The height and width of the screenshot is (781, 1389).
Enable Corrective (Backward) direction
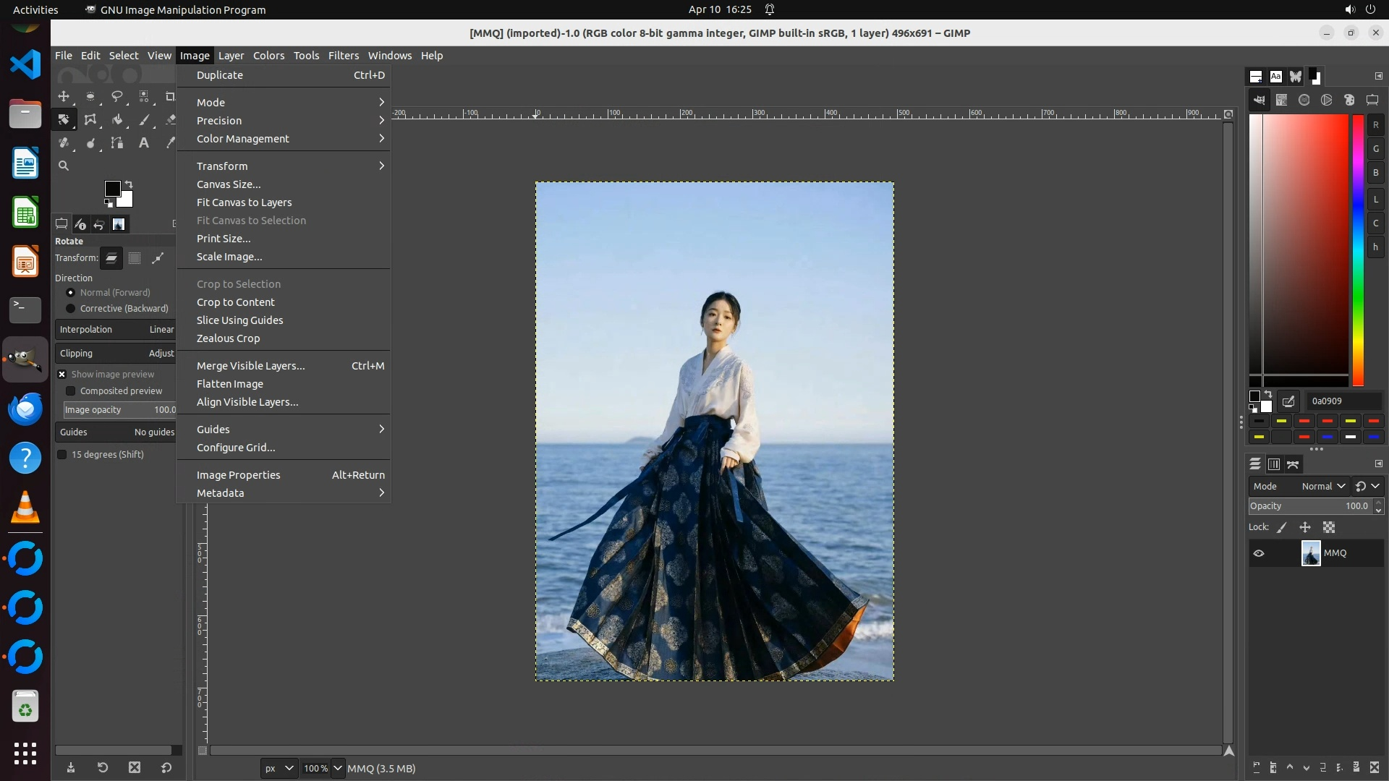pyautogui.click(x=70, y=308)
